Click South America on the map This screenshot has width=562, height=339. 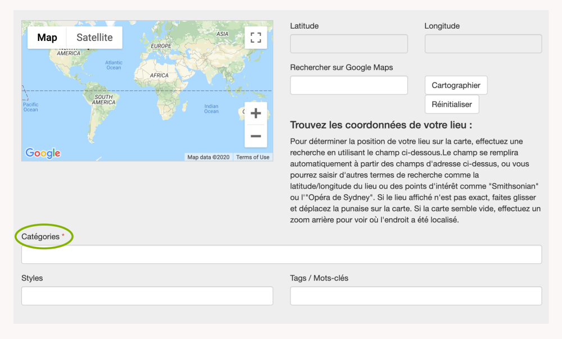[103, 100]
